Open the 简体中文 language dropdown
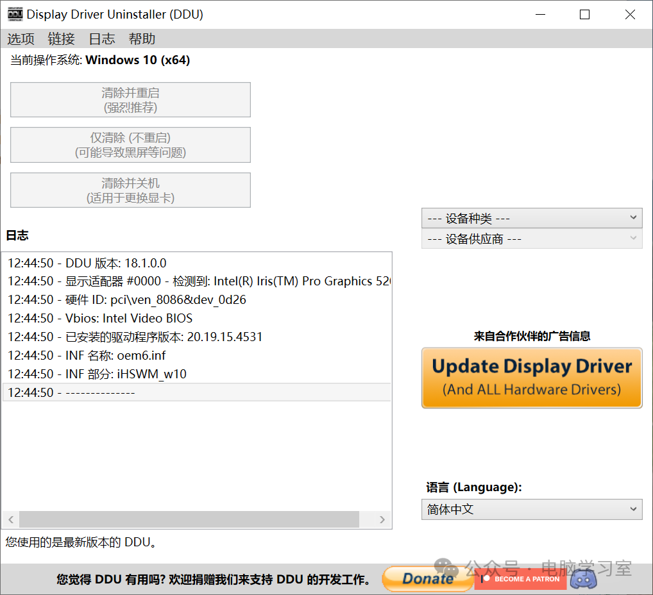 point(532,509)
